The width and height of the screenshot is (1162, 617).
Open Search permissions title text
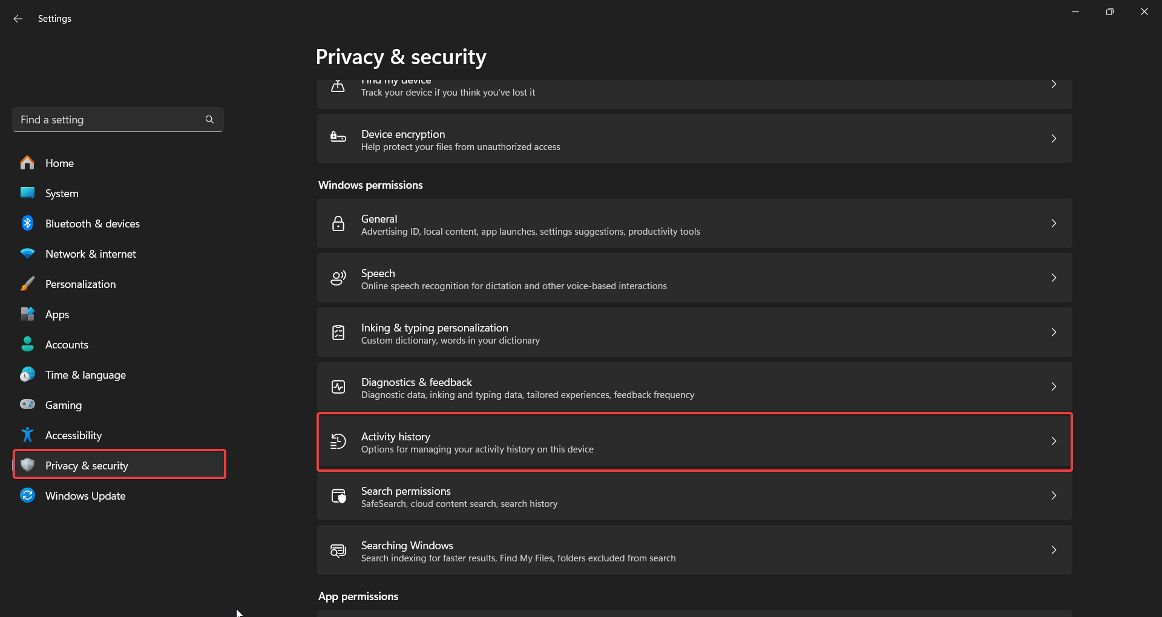click(406, 491)
